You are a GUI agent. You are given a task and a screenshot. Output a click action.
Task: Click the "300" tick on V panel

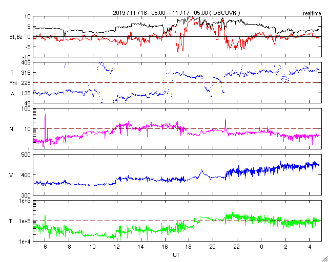pyautogui.click(x=26, y=195)
